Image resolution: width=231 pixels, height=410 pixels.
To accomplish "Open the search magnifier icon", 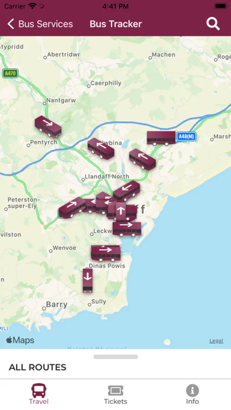I will (213, 24).
